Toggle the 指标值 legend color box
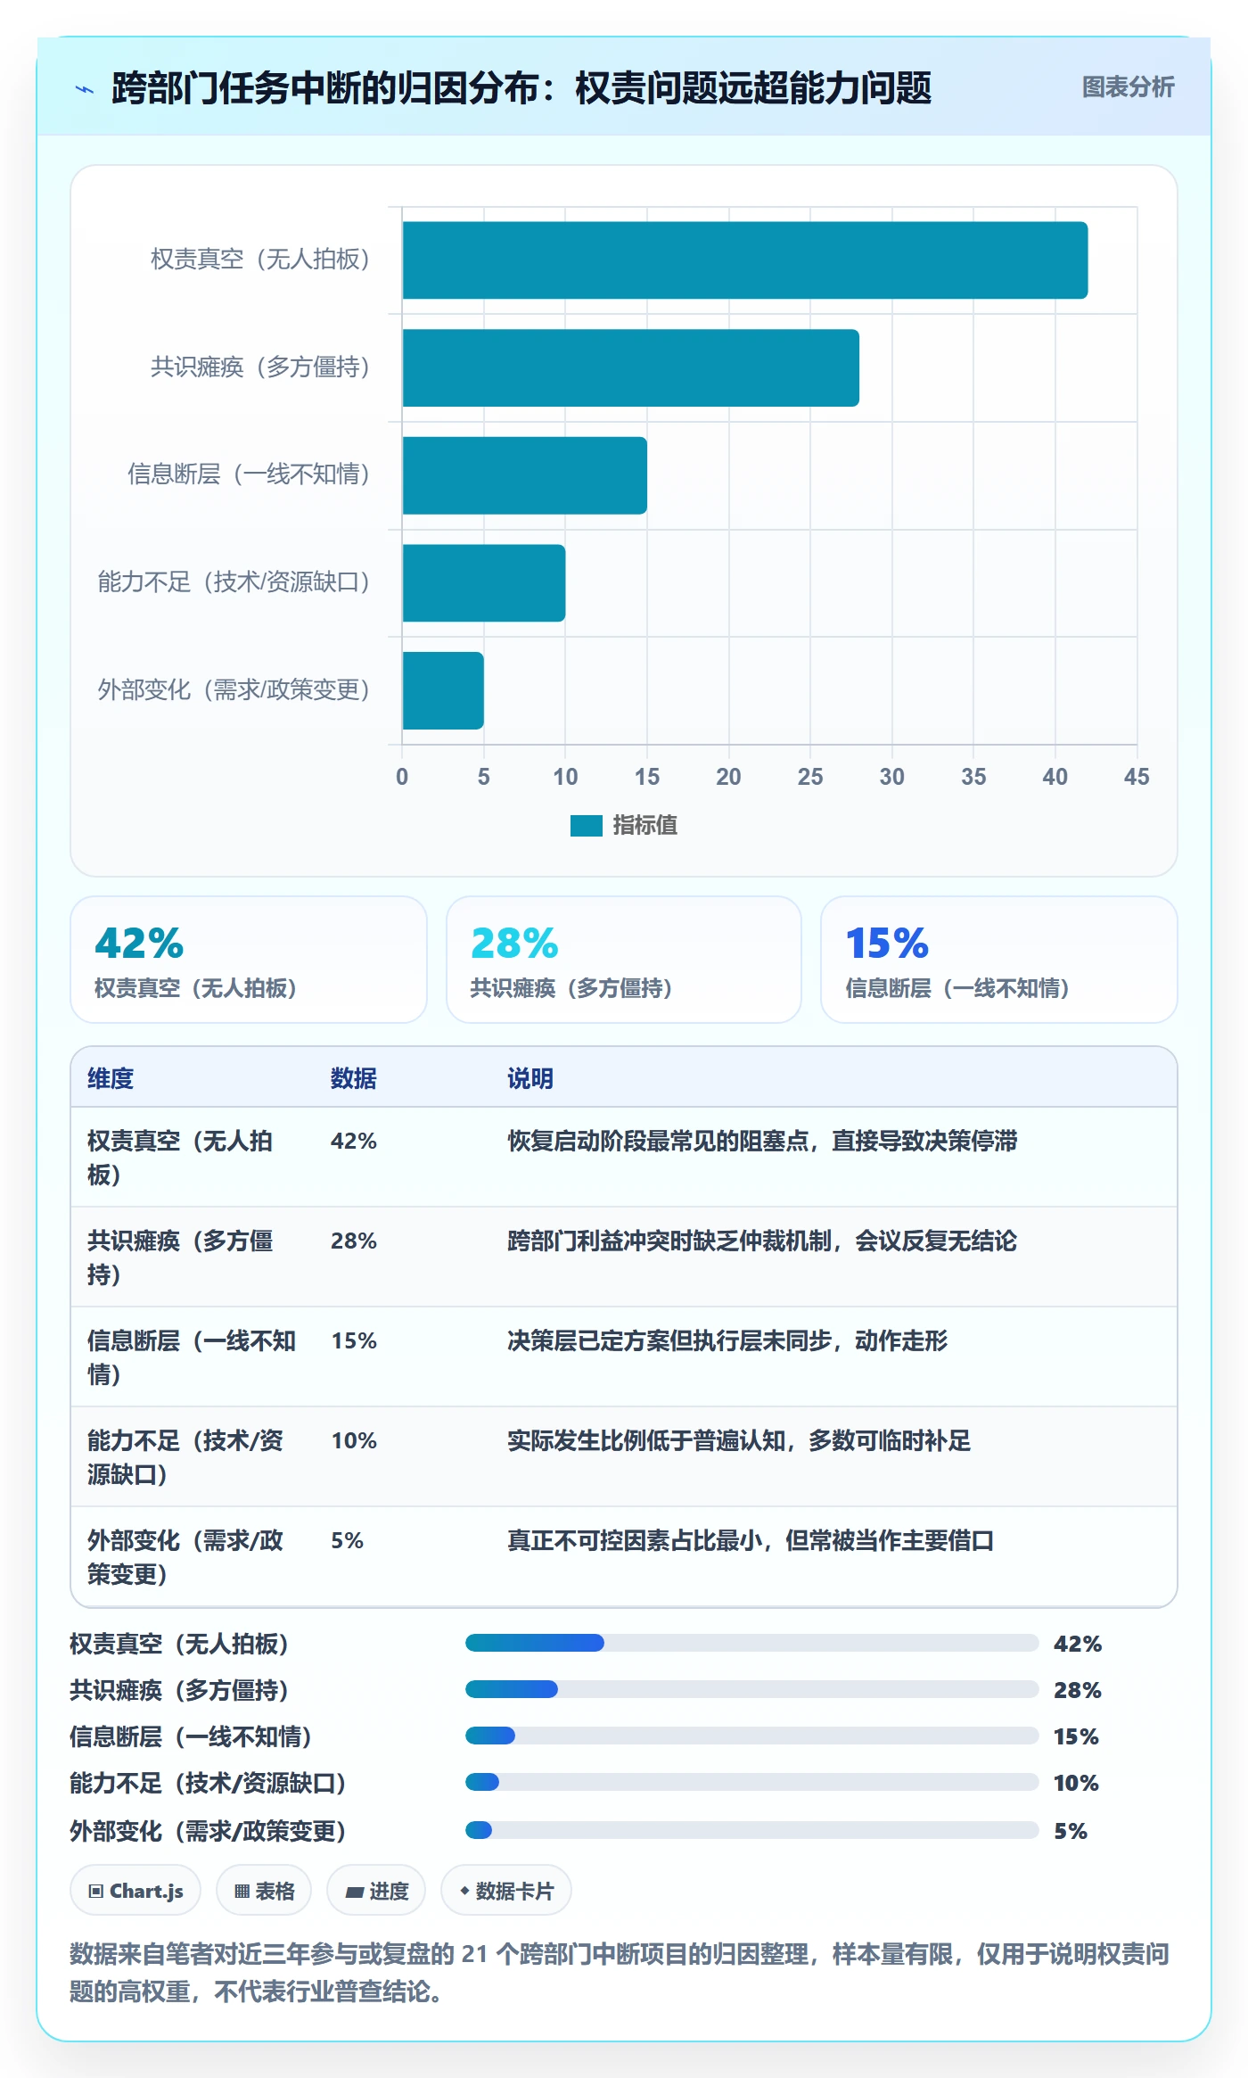Screen dimensions: 1248x2078 click(586, 826)
